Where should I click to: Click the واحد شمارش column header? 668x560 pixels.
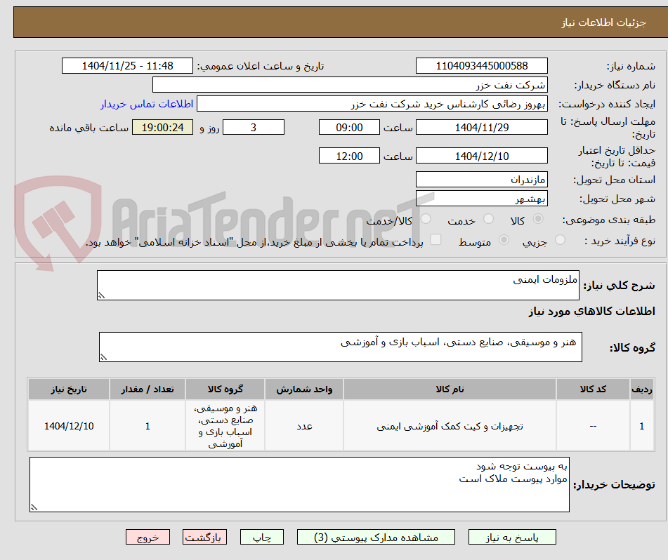[304, 389]
